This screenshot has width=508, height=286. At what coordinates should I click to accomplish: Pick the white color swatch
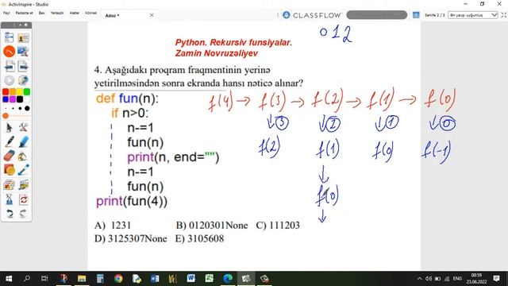tap(27, 99)
